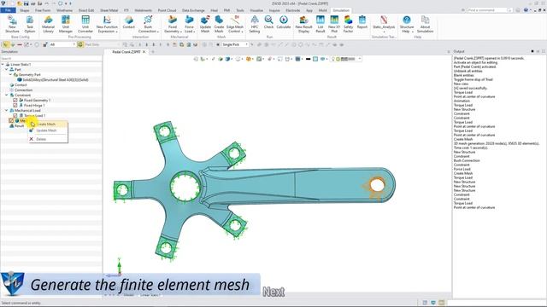This screenshot has height=307, width=547.
Task: Choose Create Mesh from context menu
Action: 48,125
